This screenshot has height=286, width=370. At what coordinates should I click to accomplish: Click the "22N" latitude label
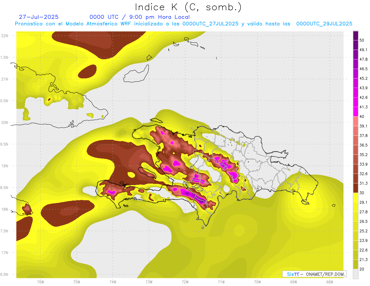point(5,35)
